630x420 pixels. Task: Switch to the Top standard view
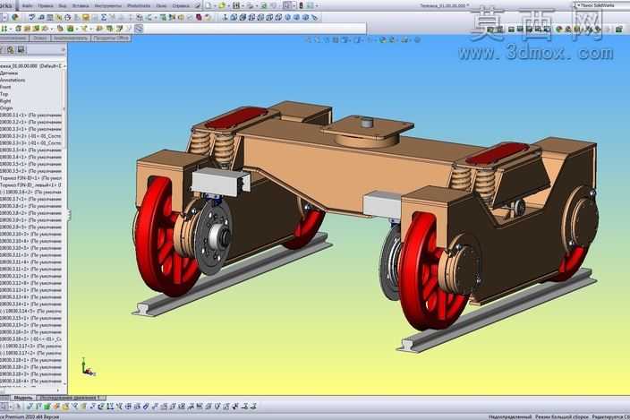pos(269,17)
